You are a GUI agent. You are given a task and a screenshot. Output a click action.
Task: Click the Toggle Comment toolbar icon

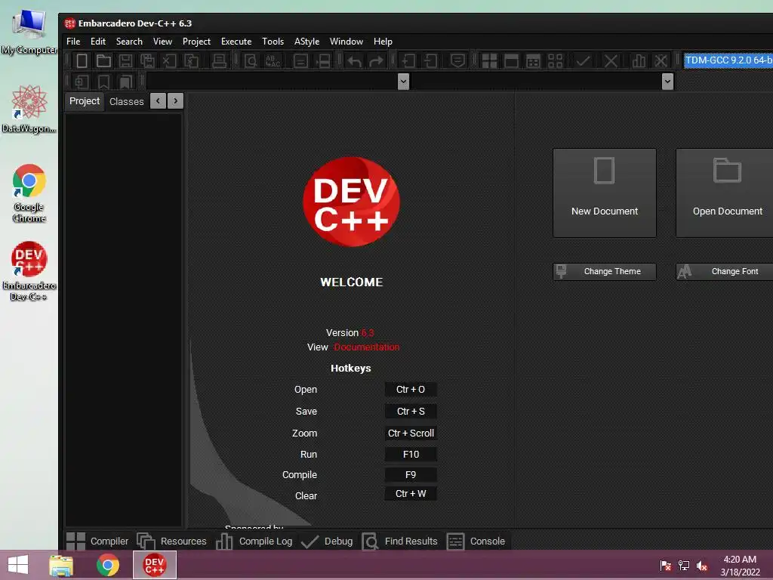point(457,60)
